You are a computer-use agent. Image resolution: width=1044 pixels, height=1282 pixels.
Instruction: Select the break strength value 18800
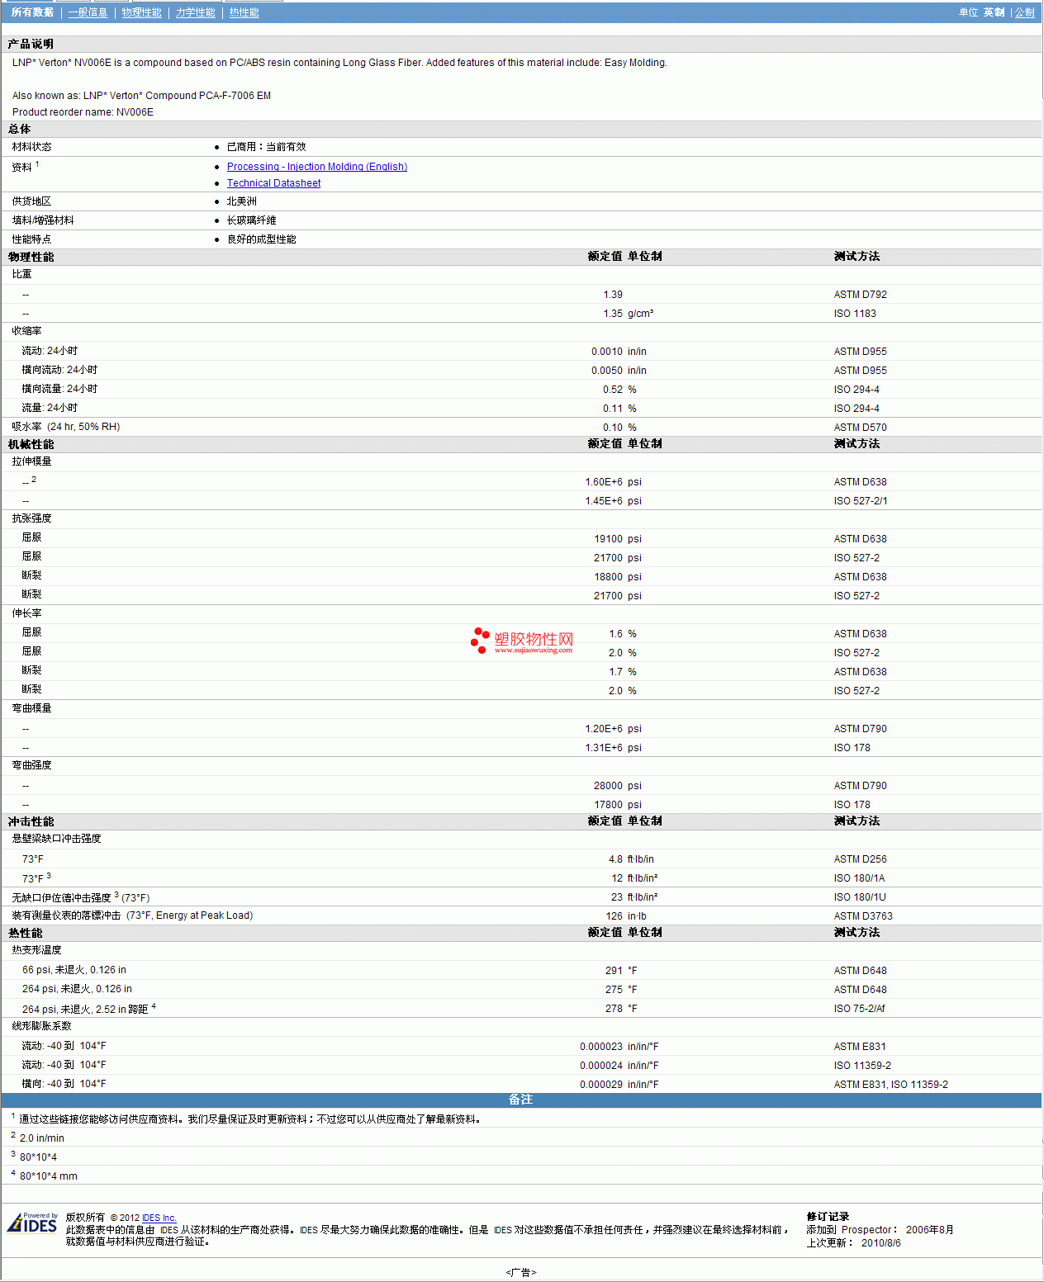click(x=609, y=577)
